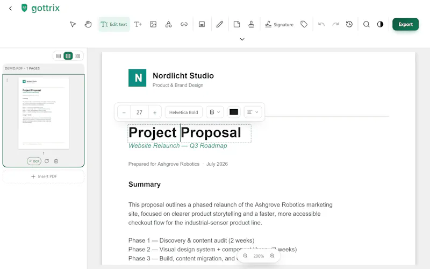
Task: Click the font size field showing 27
Action: [139, 112]
